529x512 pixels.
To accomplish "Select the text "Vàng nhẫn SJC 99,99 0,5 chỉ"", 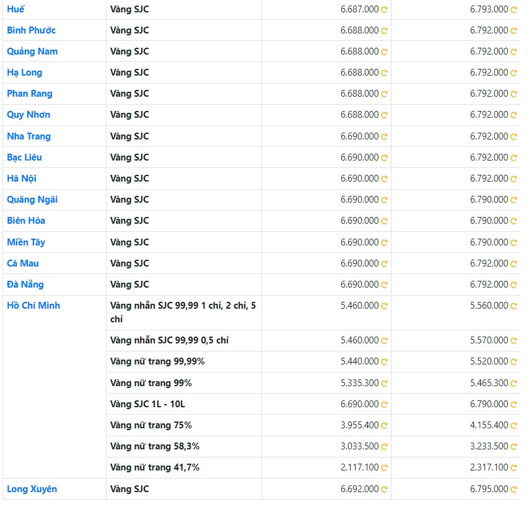I will tap(169, 340).
